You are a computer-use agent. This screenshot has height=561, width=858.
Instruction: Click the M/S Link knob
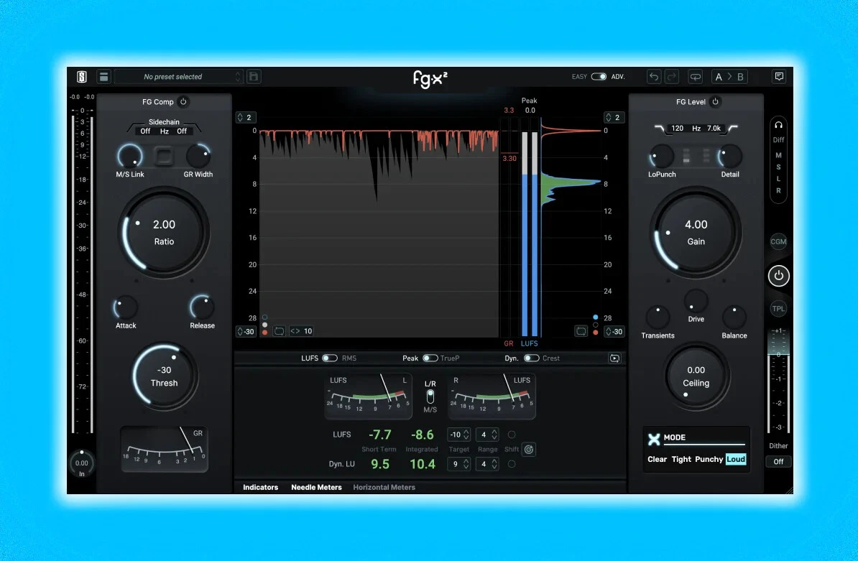click(129, 157)
